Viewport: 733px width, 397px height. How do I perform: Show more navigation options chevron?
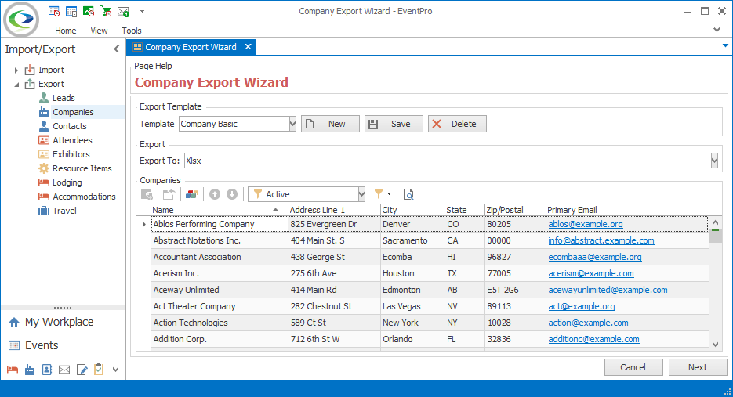(115, 370)
